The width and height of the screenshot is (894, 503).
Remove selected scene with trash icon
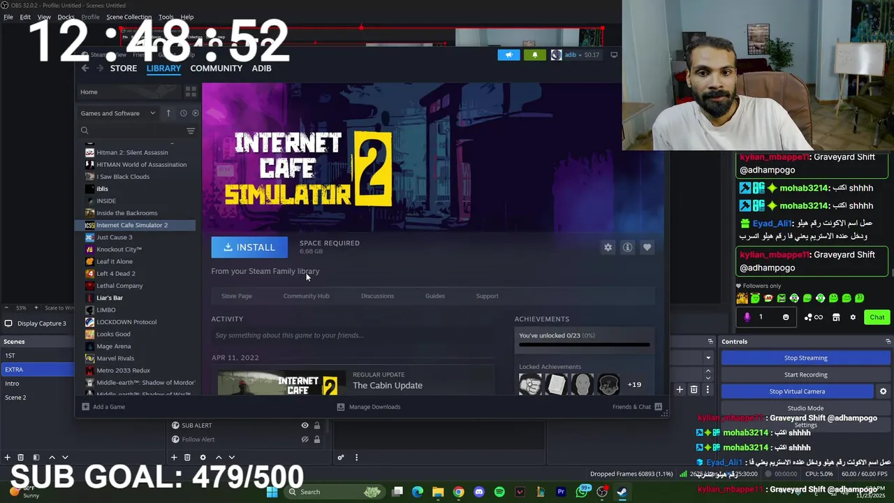[x=20, y=458]
